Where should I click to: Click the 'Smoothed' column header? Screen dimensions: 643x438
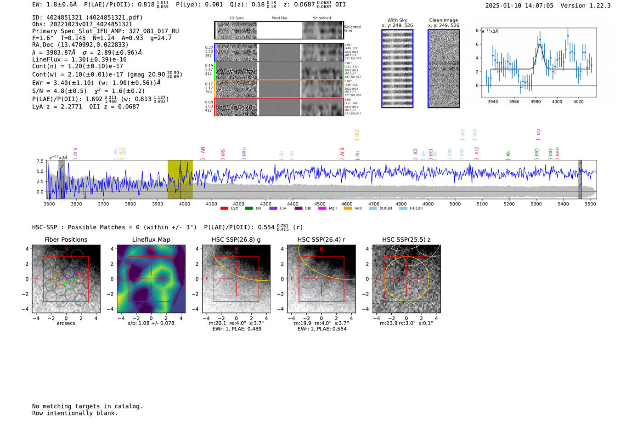[322, 18]
